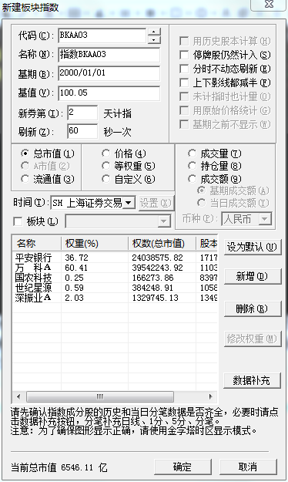Select the 万科A row in list
The width and height of the screenshot is (288, 482).
[x=116, y=268]
